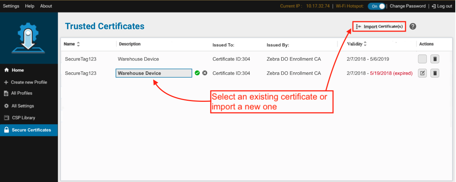This screenshot has width=456, height=182.
Task: Delete the first SecureTag123 certificate
Action: pyautogui.click(x=435, y=59)
